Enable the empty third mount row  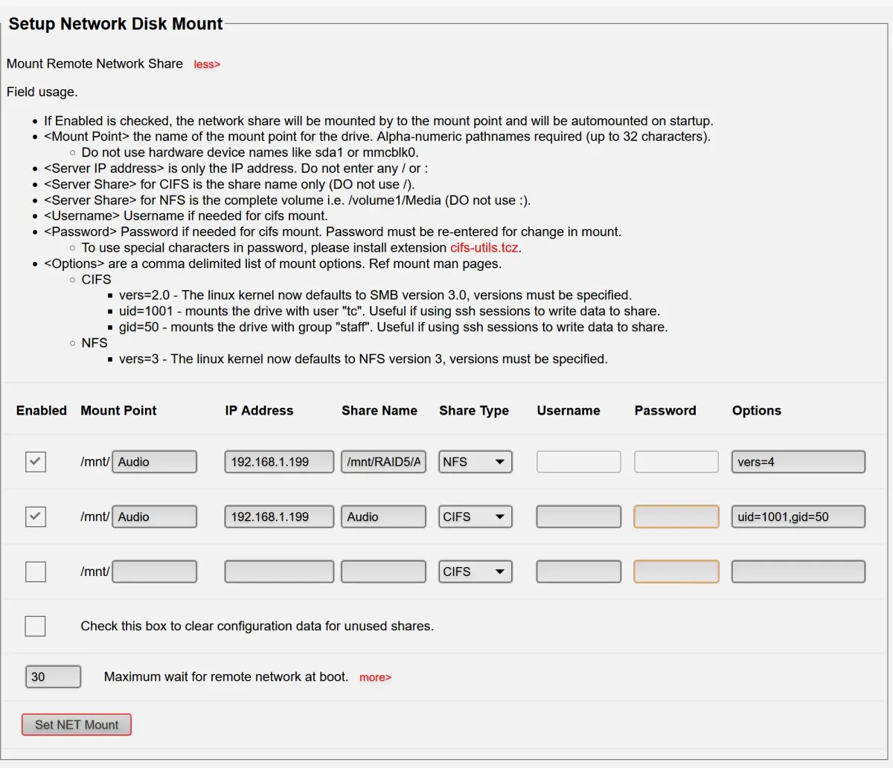pos(36,572)
